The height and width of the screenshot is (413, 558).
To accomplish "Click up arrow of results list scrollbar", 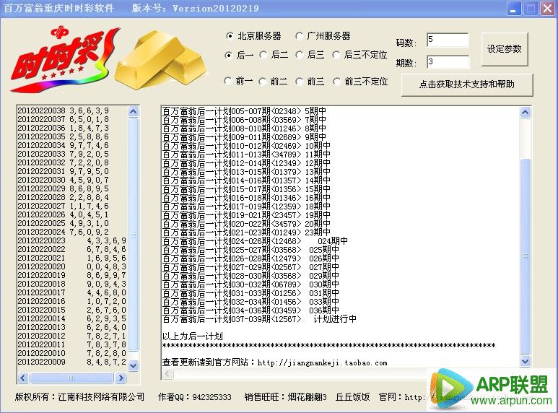I will (133, 112).
